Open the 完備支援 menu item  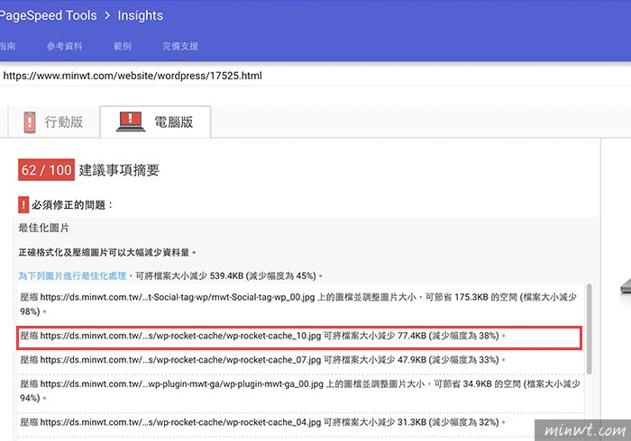pos(180,46)
